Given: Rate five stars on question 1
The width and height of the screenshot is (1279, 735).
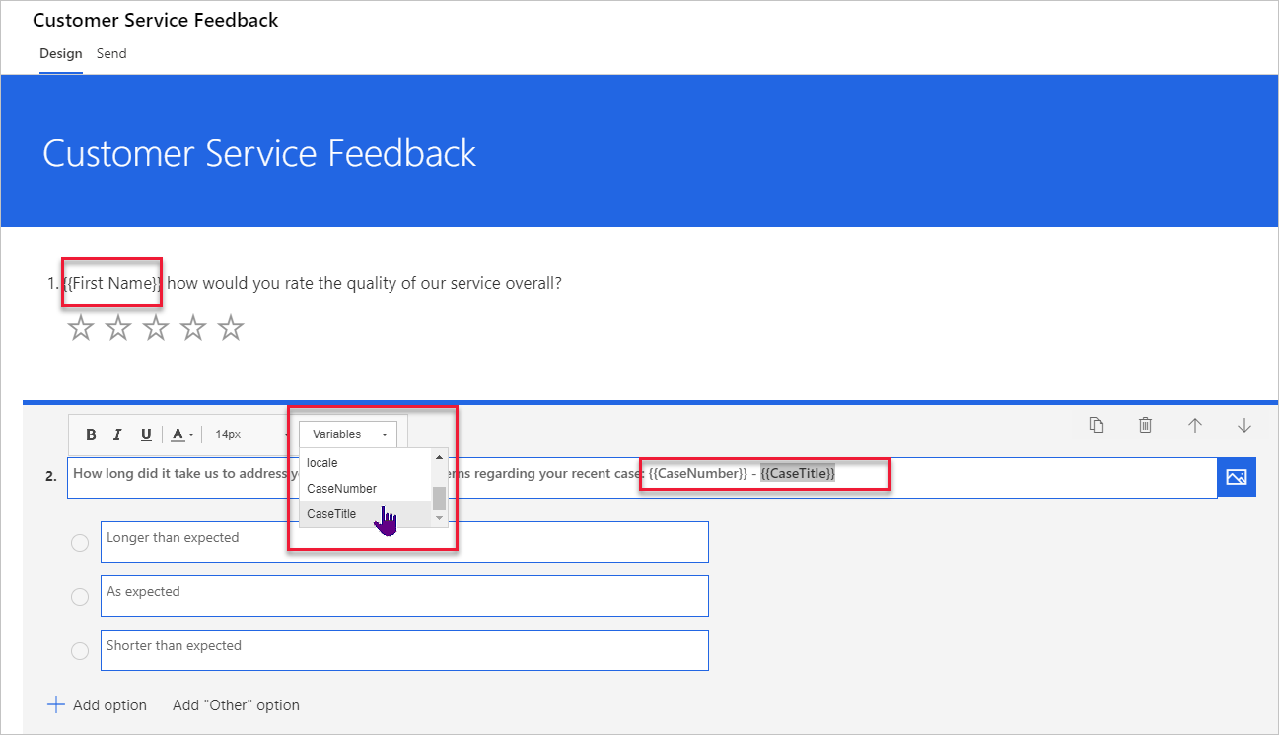Looking at the screenshot, I should tap(231, 328).
